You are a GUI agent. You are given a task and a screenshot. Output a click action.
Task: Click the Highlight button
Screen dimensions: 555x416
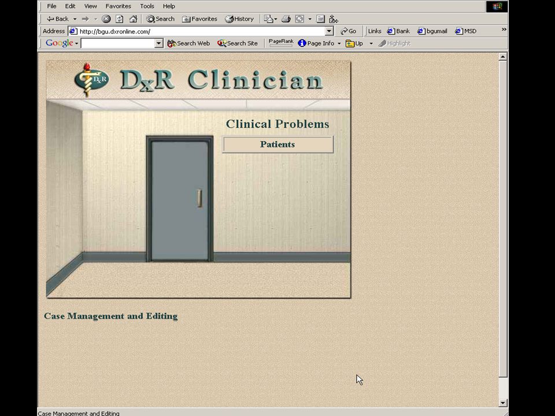tap(394, 43)
